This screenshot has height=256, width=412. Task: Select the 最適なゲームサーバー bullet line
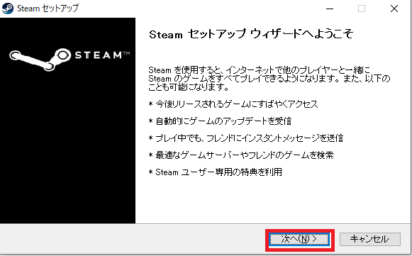[241, 155]
